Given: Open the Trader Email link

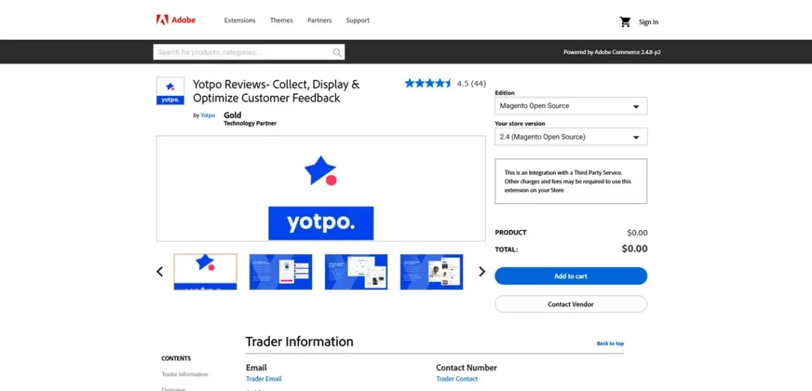Looking at the screenshot, I should tap(264, 379).
